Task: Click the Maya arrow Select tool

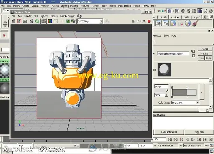Action: (4, 35)
